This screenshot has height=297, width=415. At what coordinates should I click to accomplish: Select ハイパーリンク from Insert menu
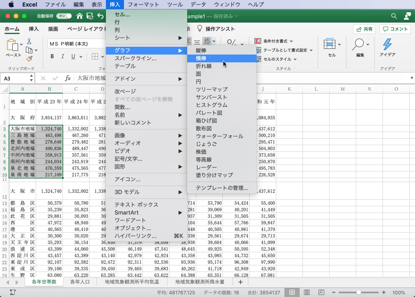tap(147, 236)
